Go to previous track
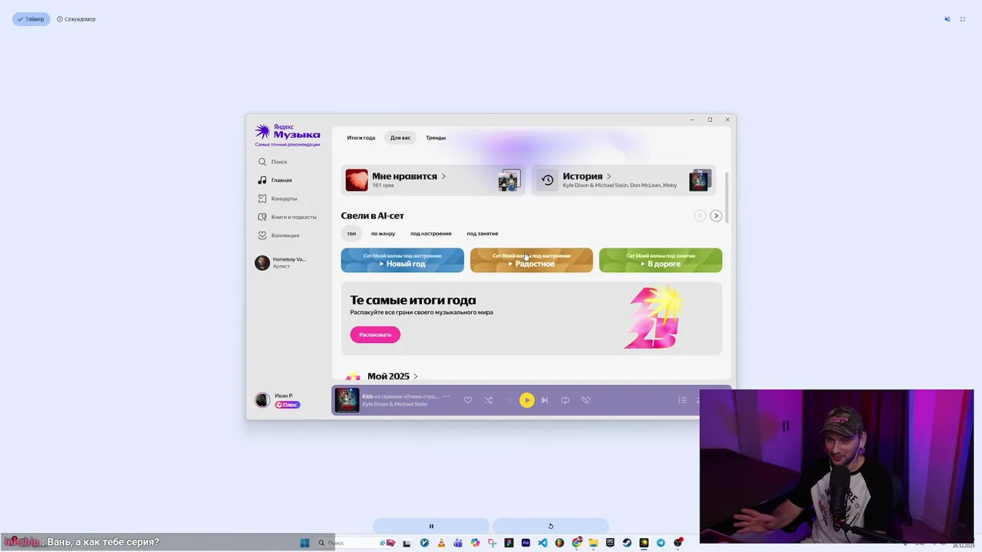This screenshot has height=552, width=982. coord(509,400)
